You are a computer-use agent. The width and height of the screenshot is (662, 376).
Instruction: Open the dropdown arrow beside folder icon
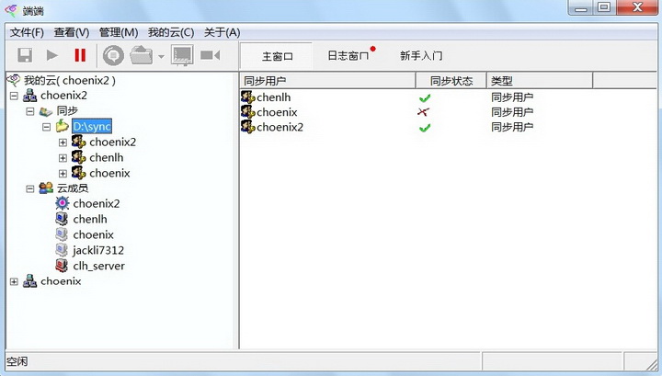[161, 57]
